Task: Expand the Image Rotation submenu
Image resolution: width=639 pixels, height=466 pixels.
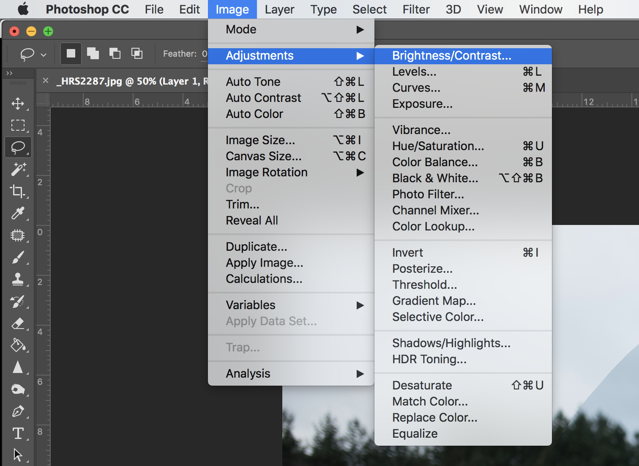Action: pos(291,173)
